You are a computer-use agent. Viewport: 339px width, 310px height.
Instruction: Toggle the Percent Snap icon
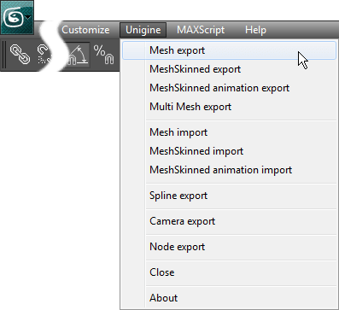point(103,54)
